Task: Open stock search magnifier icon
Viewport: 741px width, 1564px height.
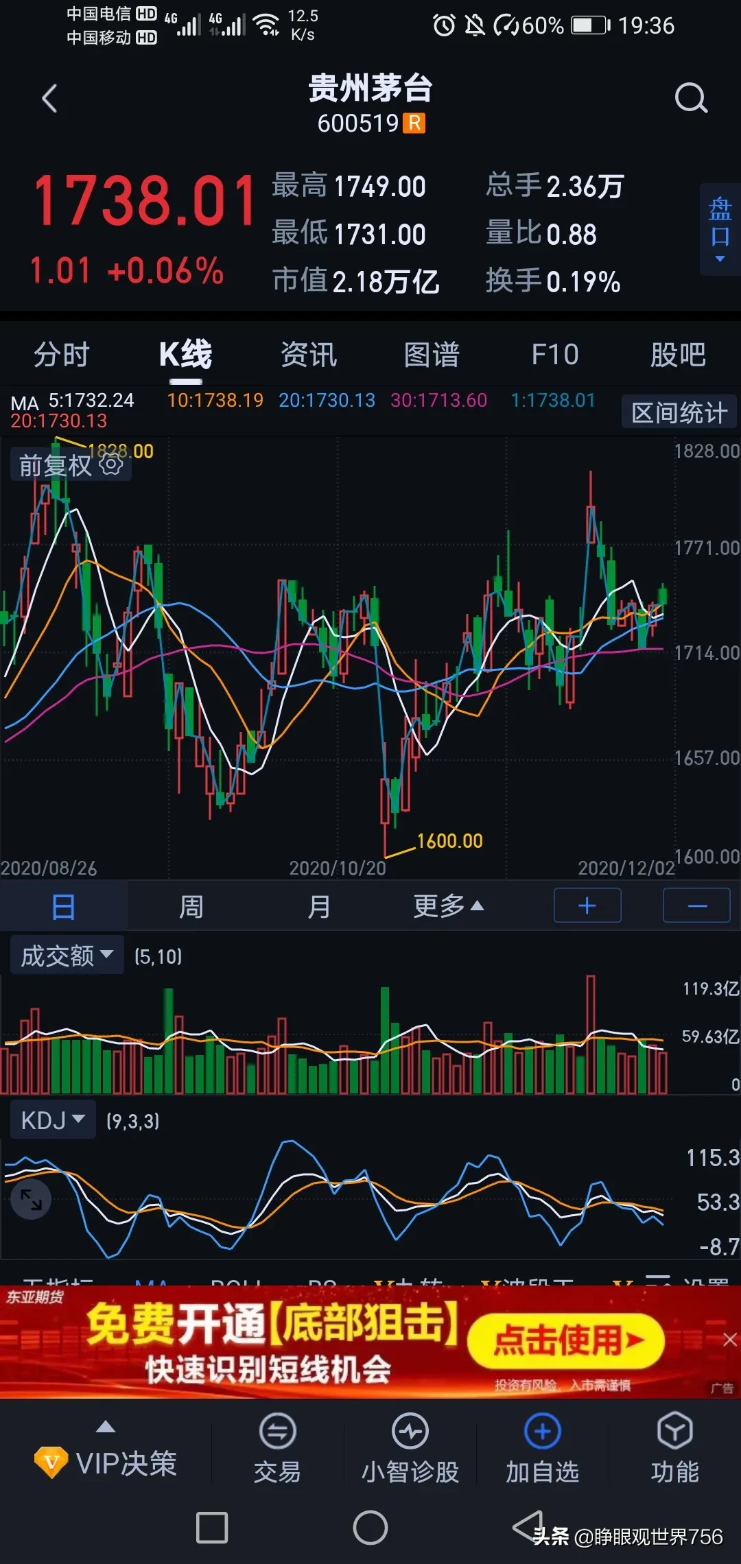Action: pos(690,99)
